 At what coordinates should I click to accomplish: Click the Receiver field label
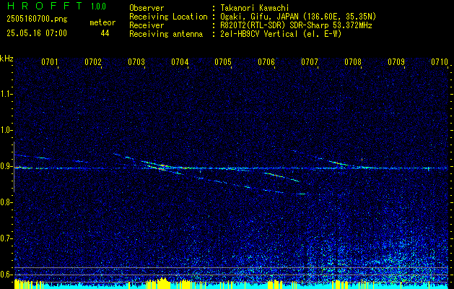(x=147, y=25)
